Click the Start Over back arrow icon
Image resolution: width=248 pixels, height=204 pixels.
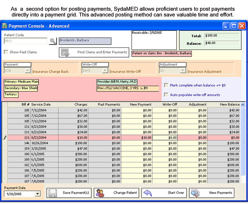[147, 193]
